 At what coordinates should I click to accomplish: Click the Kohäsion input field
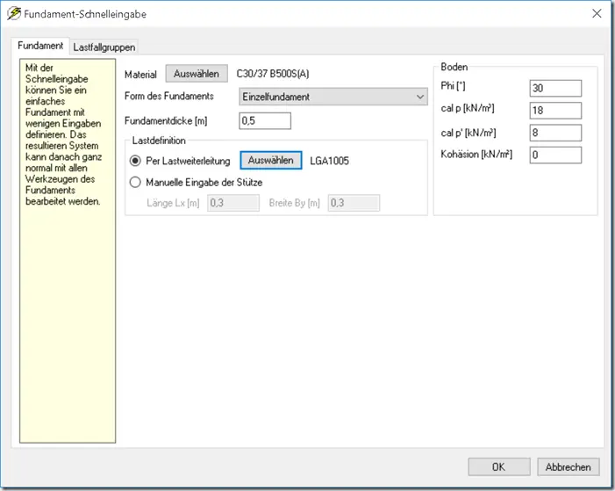[555, 155]
